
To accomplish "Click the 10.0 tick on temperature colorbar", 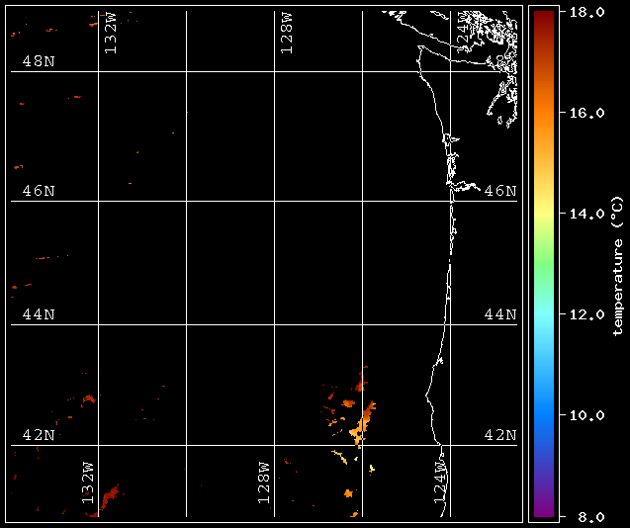I will pos(586,415).
